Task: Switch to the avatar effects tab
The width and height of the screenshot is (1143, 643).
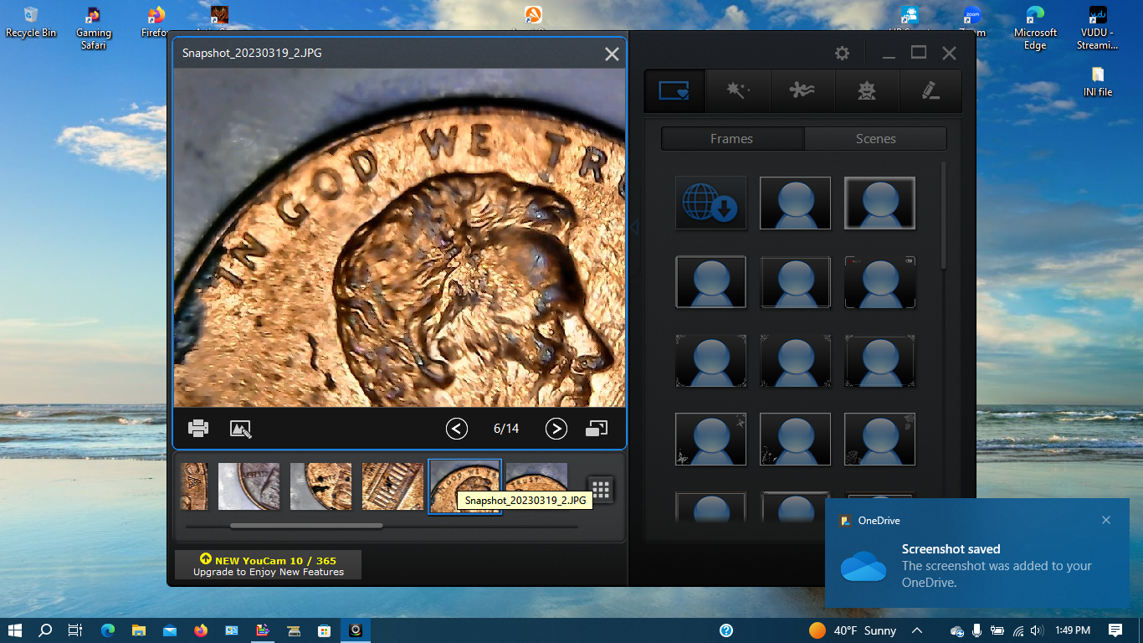Action: click(867, 90)
